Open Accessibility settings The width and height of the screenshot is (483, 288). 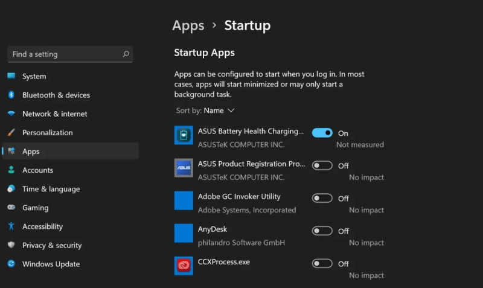coord(70,226)
